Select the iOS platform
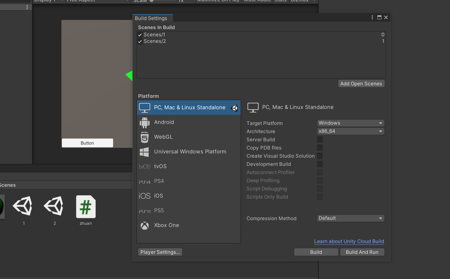 189,196
